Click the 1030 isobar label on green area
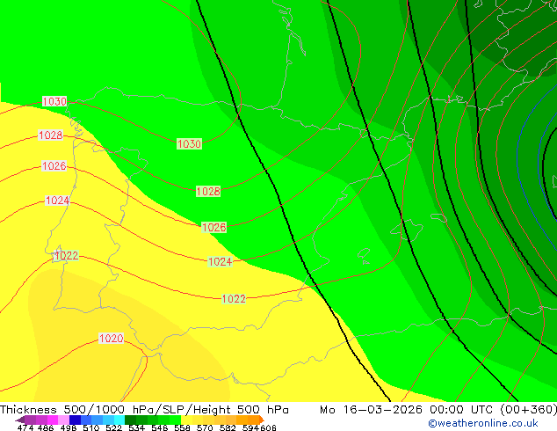 pyautogui.click(x=189, y=143)
